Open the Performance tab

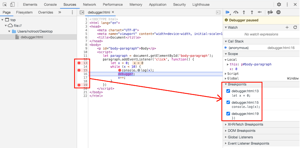[x=113, y=4]
